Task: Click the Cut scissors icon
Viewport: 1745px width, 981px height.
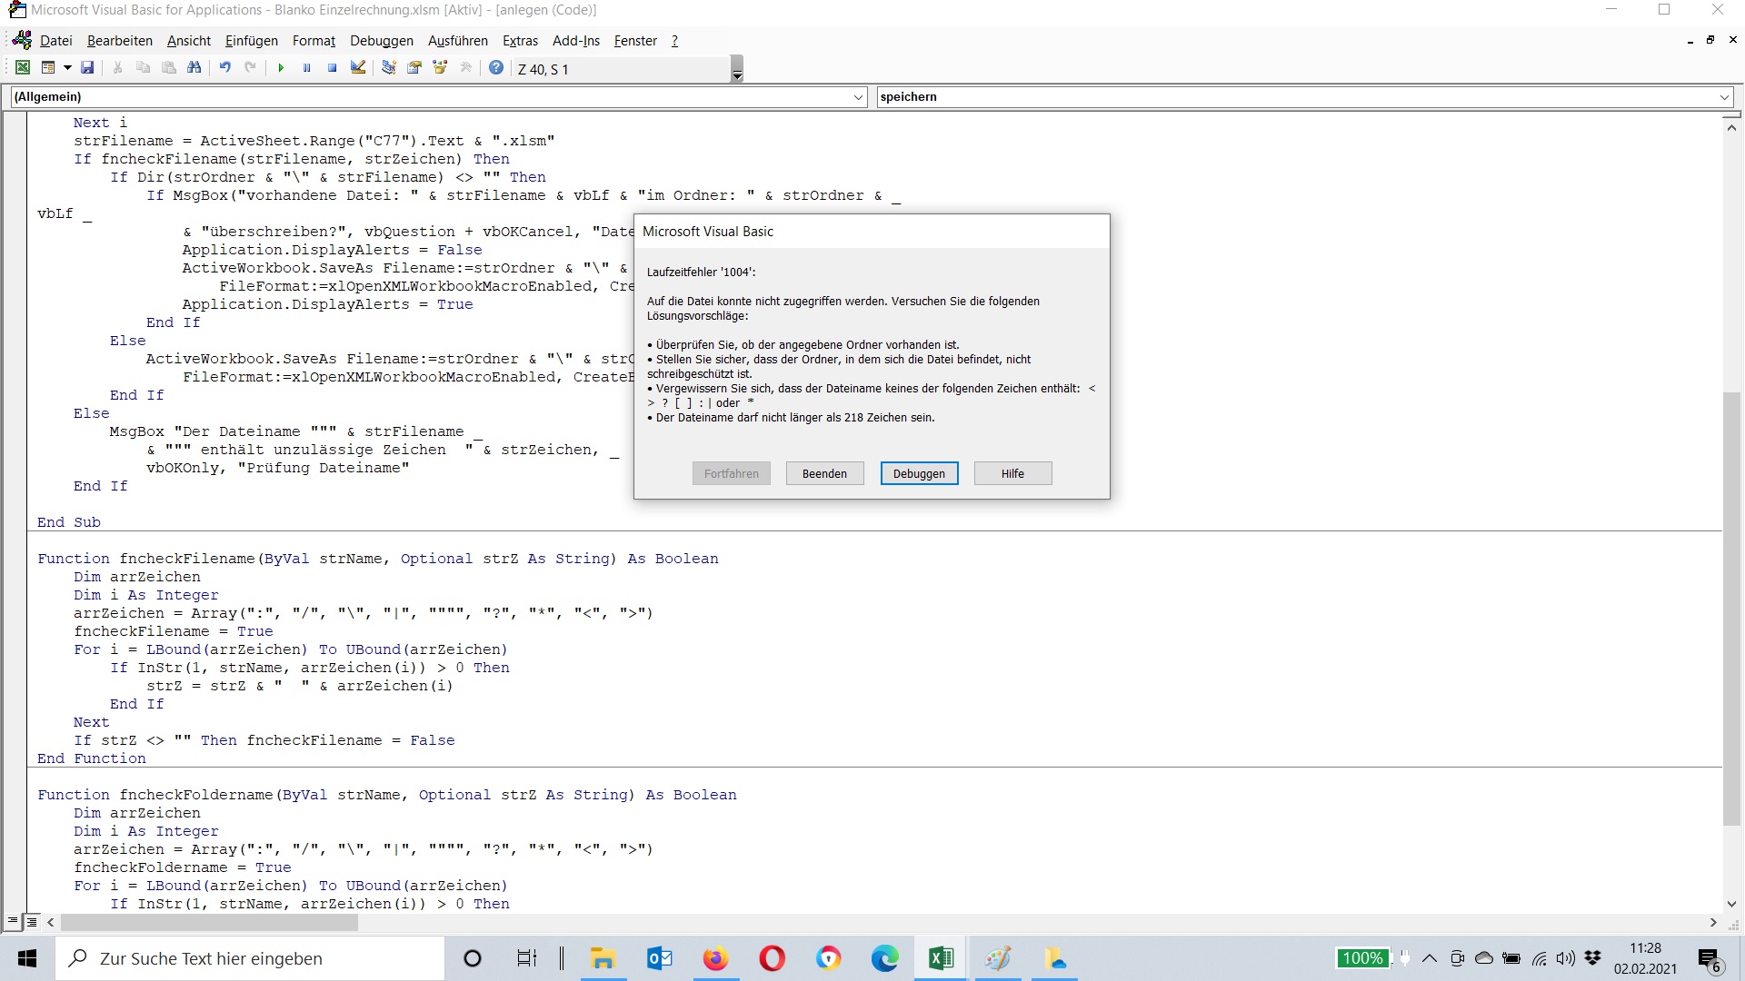Action: [x=117, y=68]
